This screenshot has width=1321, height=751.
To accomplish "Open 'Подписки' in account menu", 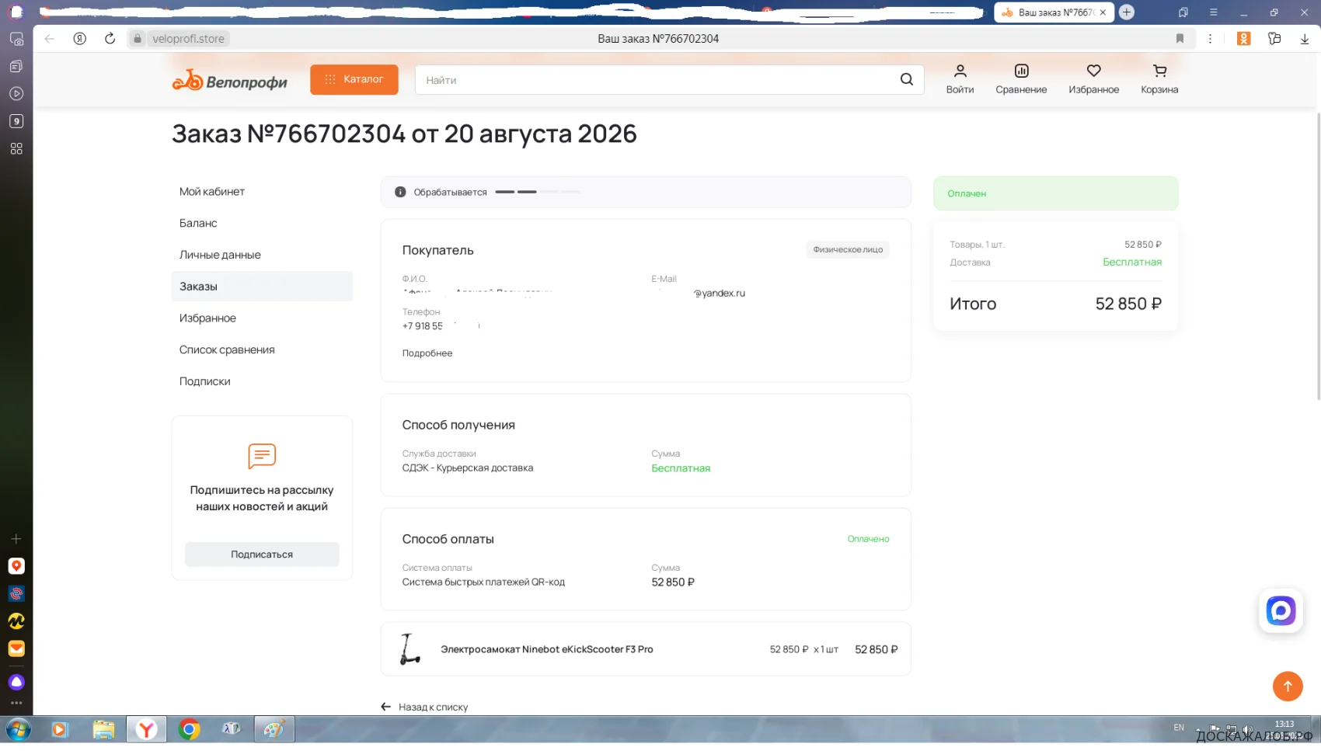I will point(205,382).
